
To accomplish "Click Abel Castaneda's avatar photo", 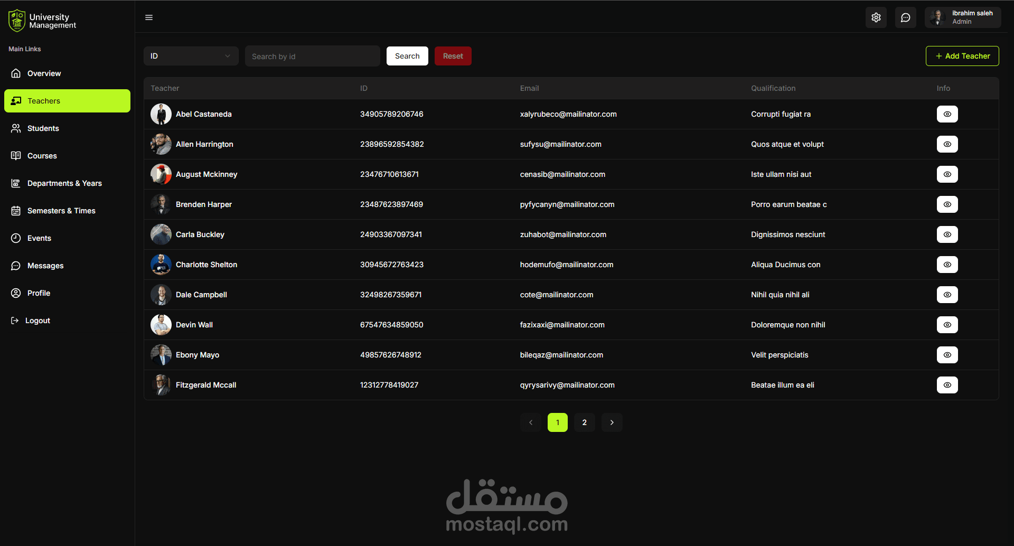I will (x=161, y=114).
